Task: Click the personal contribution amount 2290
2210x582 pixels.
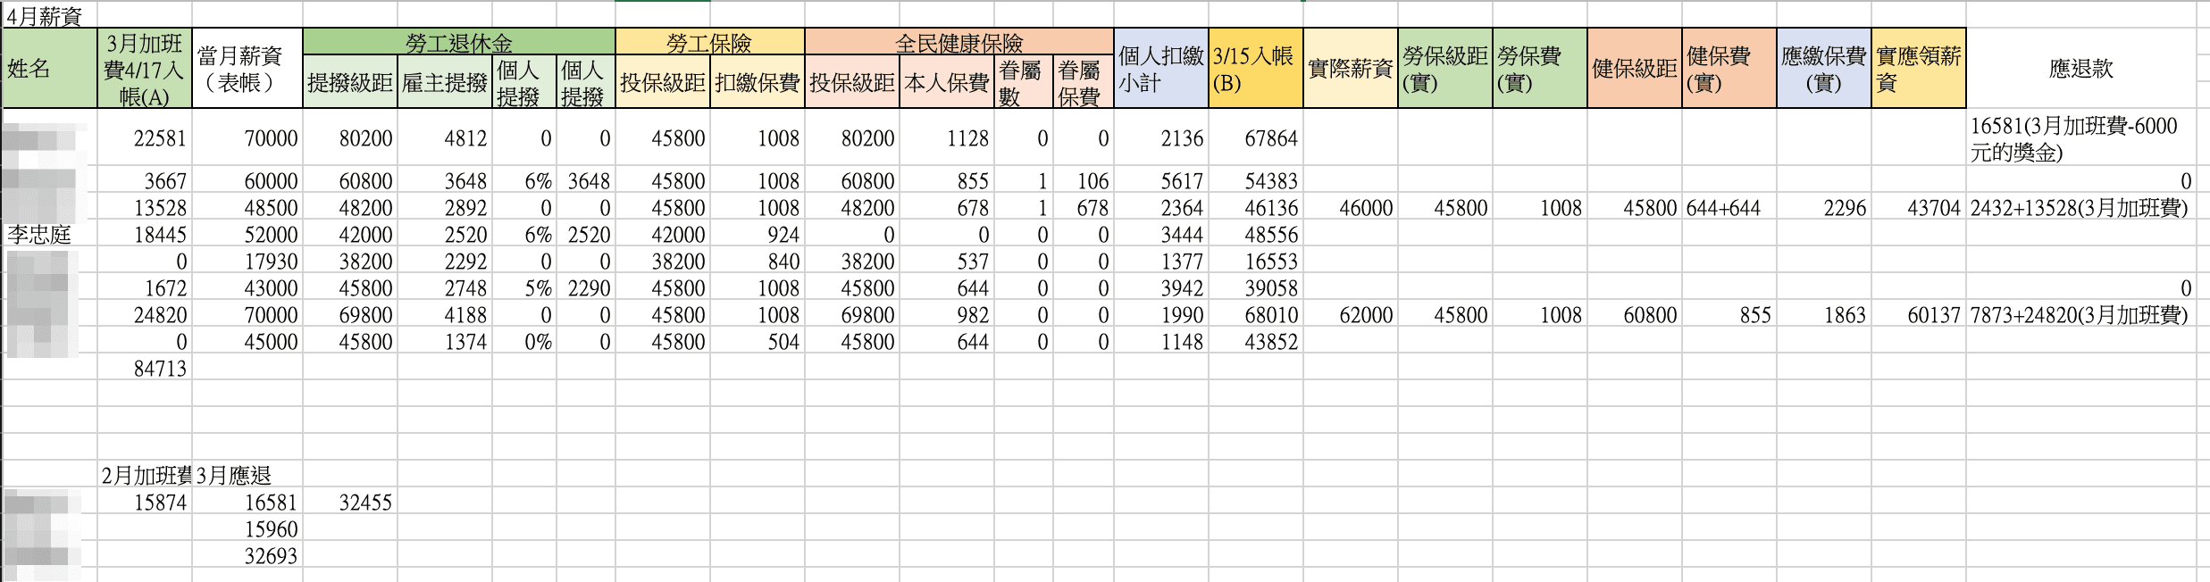Action: pos(586,288)
